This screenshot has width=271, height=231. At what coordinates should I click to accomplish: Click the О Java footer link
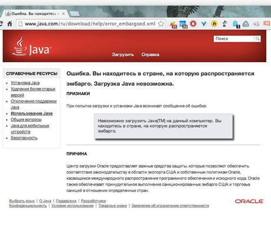(x=45, y=201)
